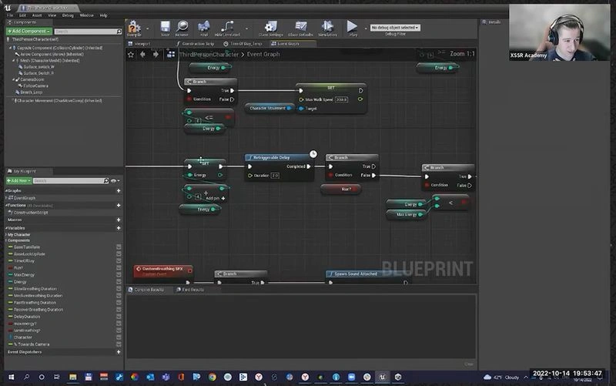616x386 pixels.
Task: Open Class Defaults from the toolbar
Action: 300,28
